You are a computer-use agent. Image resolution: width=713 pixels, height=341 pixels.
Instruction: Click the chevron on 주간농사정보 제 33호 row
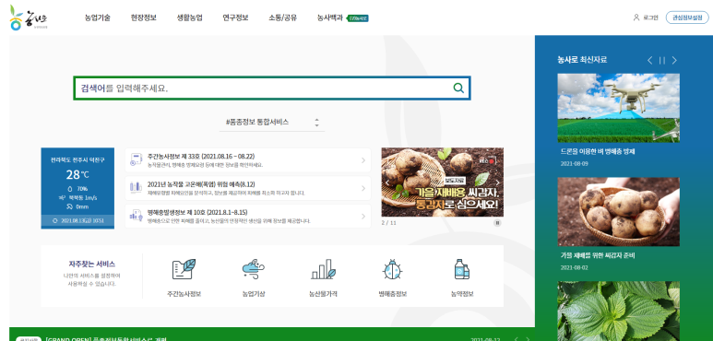tap(363, 160)
